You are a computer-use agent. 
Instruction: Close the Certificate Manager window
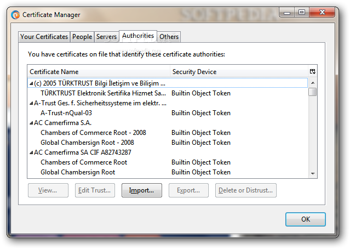[x=322, y=12]
